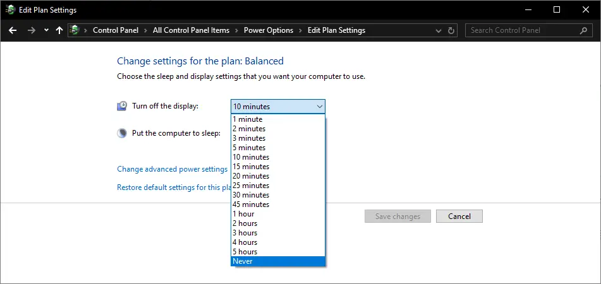Image resolution: width=601 pixels, height=284 pixels.
Task: Go up one level with up arrow
Action: [x=59, y=30]
